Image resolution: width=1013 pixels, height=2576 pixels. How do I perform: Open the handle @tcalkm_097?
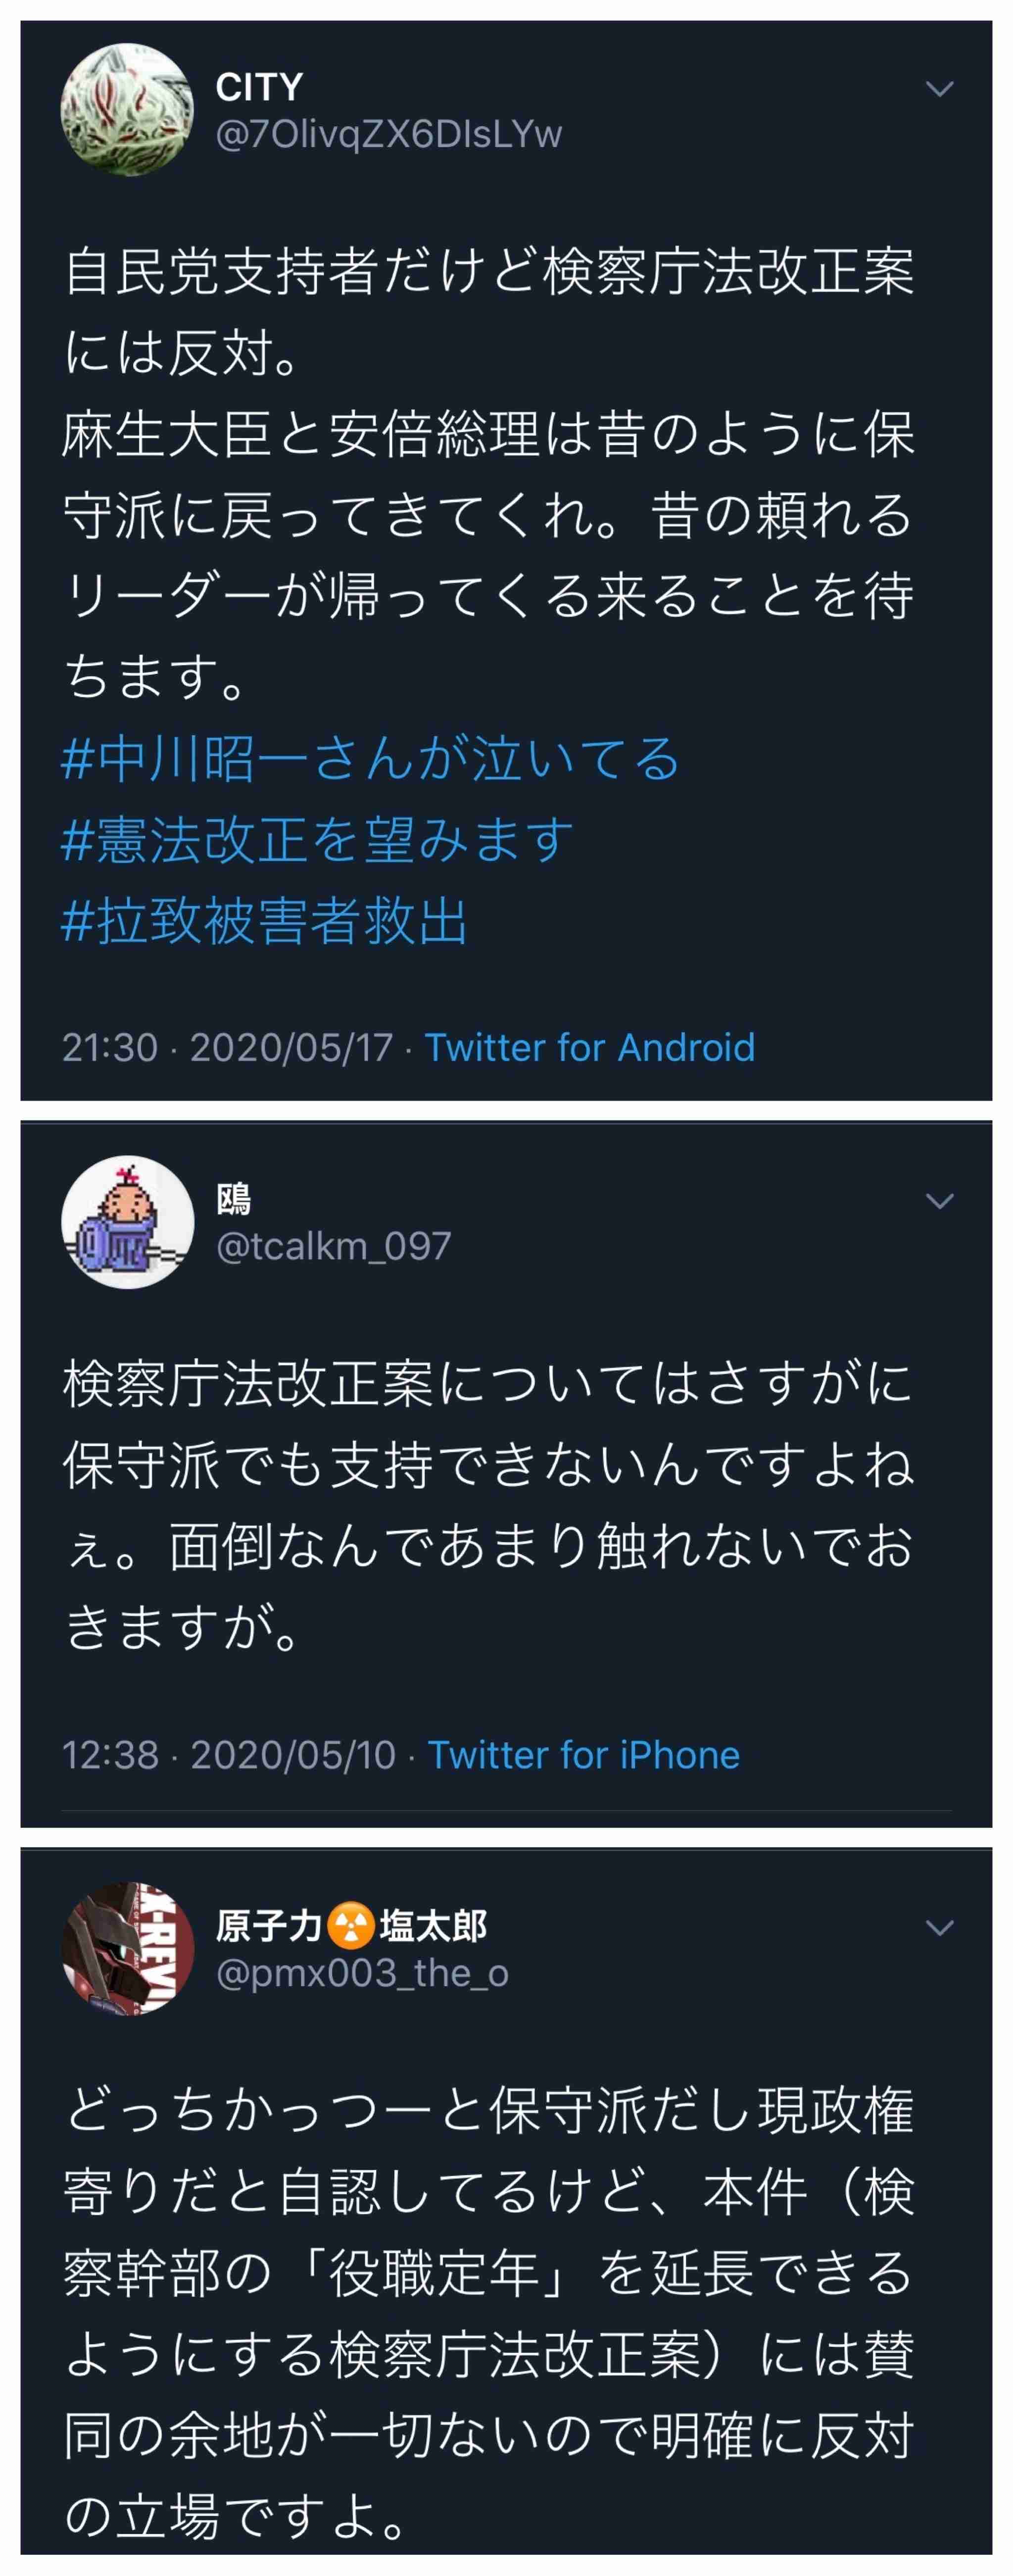point(333,1246)
